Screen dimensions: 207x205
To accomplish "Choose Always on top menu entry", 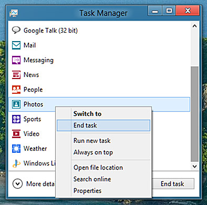I will (x=103, y=152).
